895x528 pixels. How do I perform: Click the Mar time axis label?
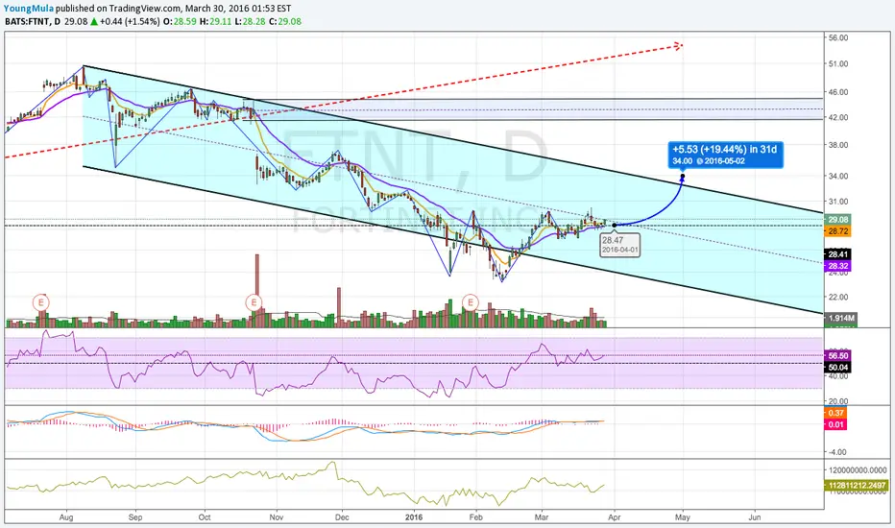[x=541, y=517]
